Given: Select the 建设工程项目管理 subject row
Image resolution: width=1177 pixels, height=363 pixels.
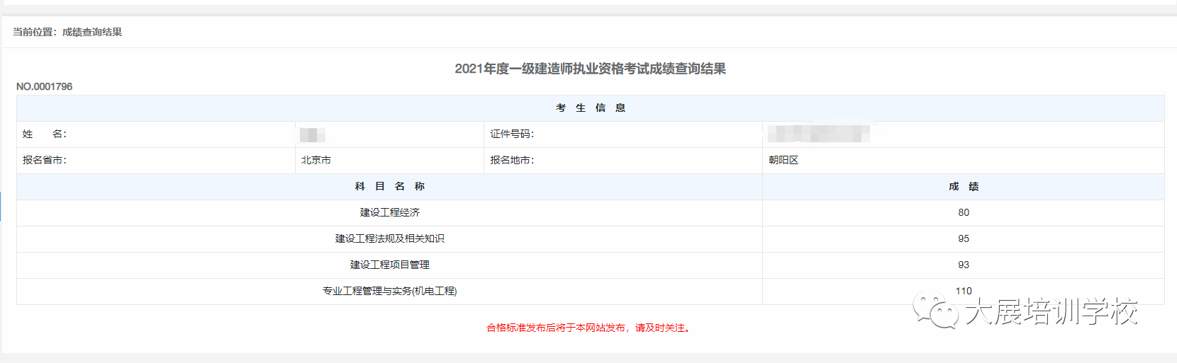Looking at the screenshot, I should tap(389, 265).
